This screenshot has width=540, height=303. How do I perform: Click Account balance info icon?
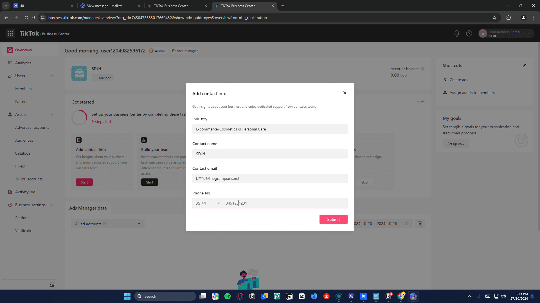pyautogui.click(x=423, y=69)
